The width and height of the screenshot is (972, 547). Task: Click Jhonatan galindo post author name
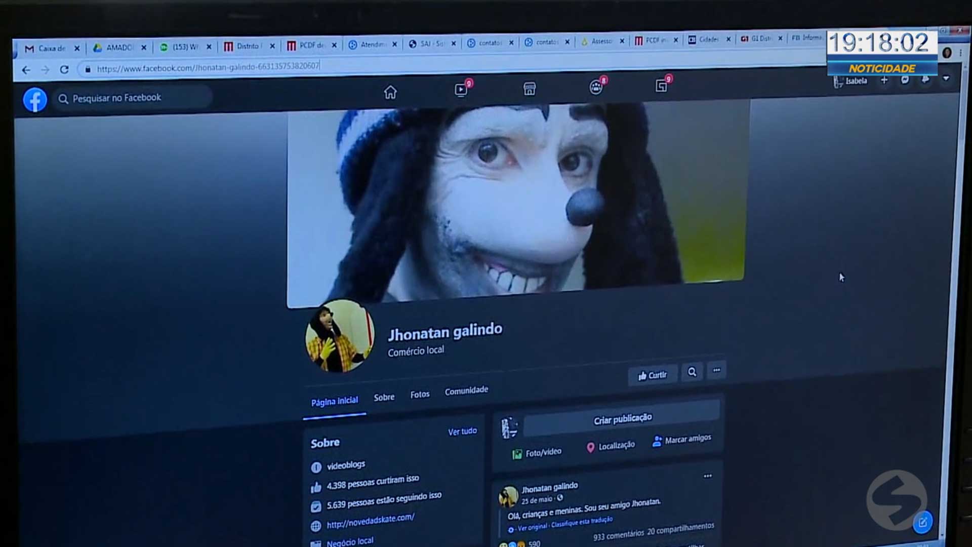click(x=549, y=487)
